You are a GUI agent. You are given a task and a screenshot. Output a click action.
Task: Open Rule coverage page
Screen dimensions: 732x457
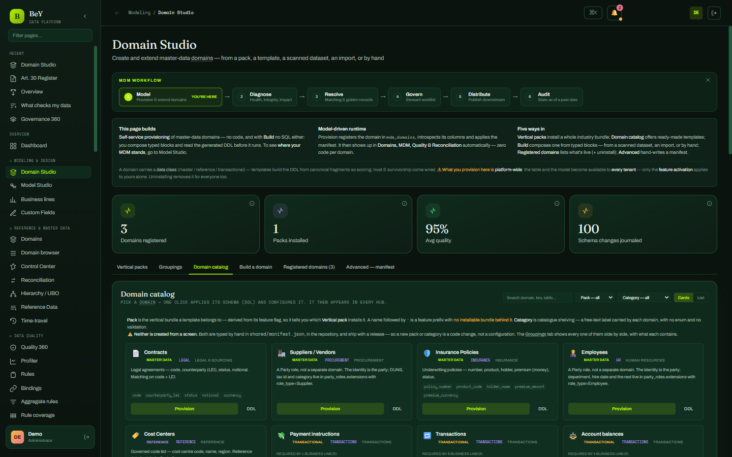pyautogui.click(x=49, y=415)
